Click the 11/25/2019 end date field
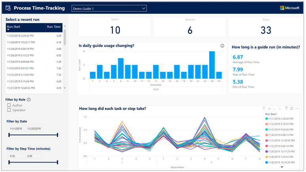Image resolution: width=306 pixels, height=172 pixels. coord(34,129)
